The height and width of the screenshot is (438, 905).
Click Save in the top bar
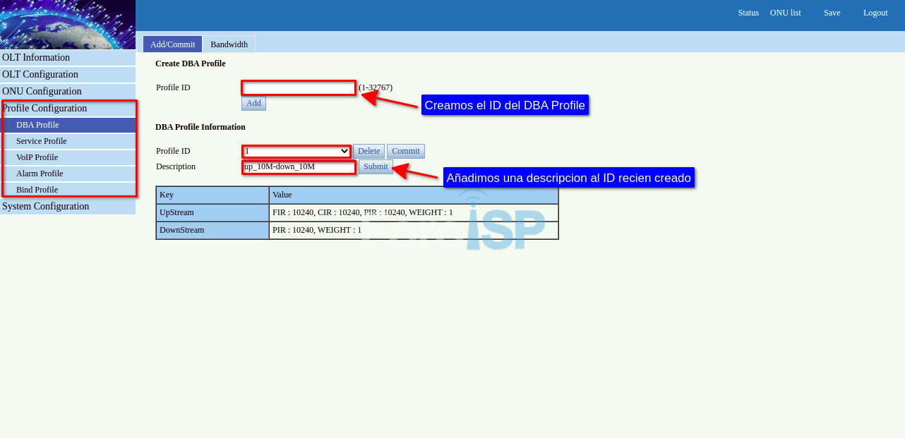tap(832, 13)
